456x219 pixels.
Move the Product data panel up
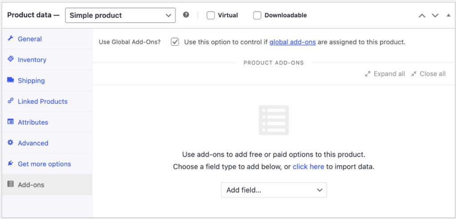(422, 16)
